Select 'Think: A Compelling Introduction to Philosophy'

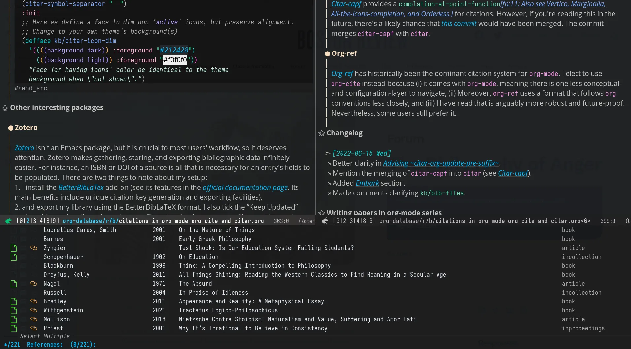coord(255,266)
